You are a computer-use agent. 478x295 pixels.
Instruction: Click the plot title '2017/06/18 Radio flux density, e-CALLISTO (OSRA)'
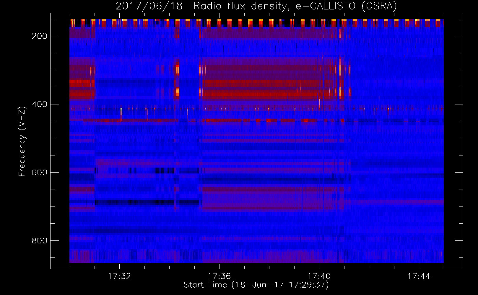(256, 6)
